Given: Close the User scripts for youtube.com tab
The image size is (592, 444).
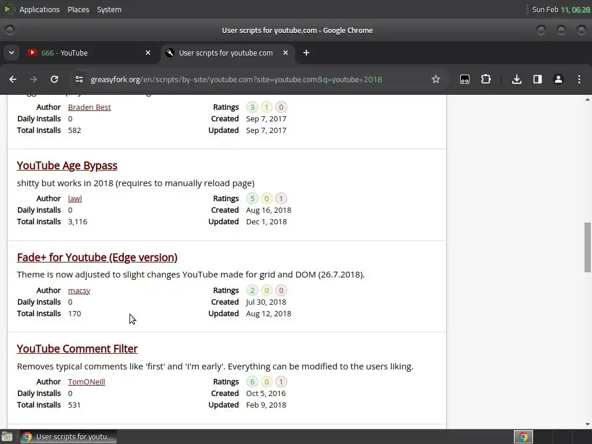Looking at the screenshot, I should pos(286,53).
